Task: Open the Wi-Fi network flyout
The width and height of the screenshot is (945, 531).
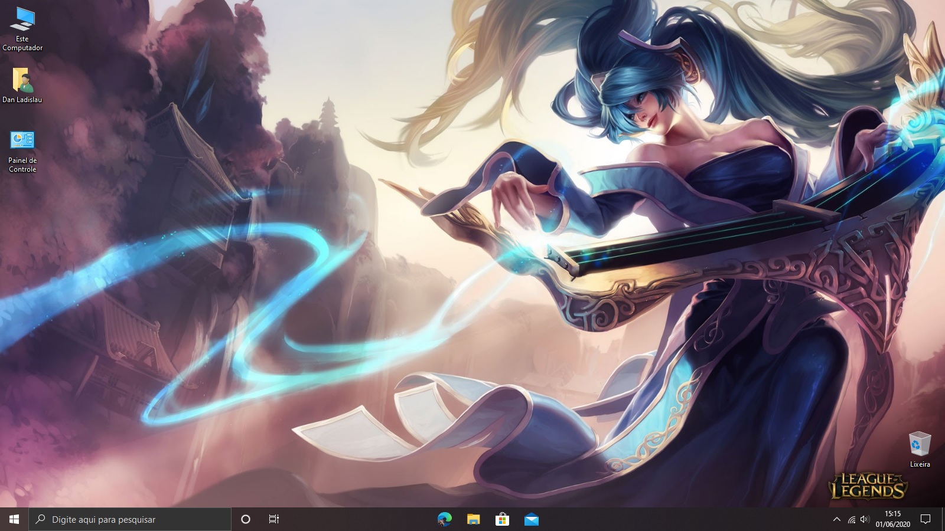Action: [851, 519]
